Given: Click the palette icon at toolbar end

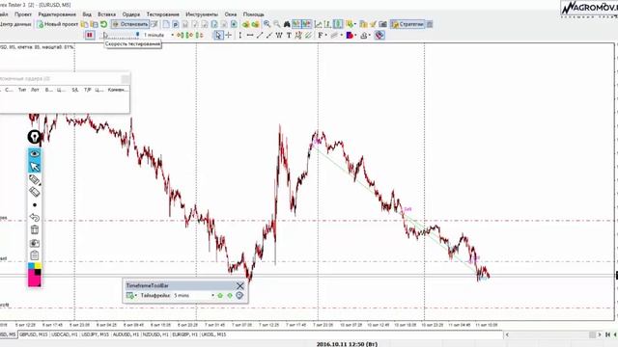Looking at the screenshot, I should [379, 36].
